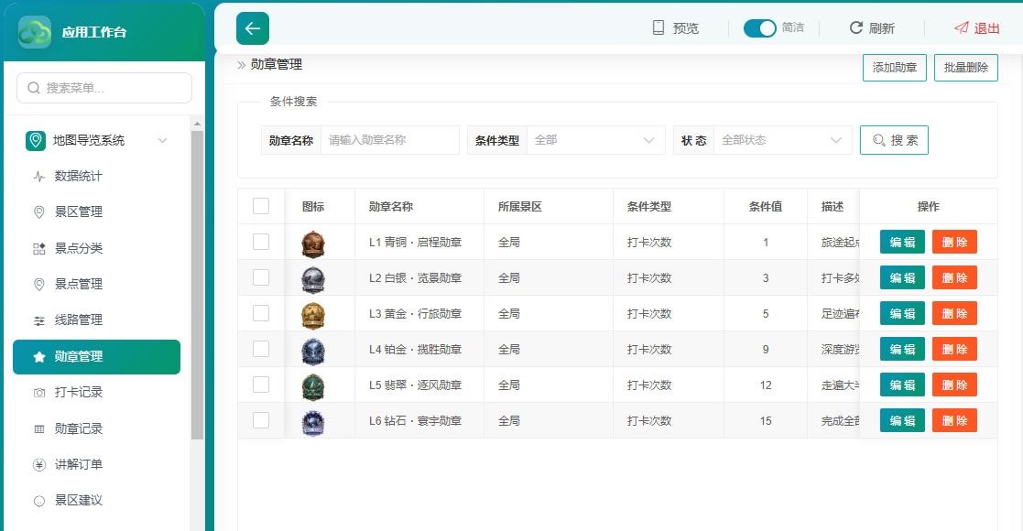
Task: Click the 添加勋章 button
Action: click(895, 67)
